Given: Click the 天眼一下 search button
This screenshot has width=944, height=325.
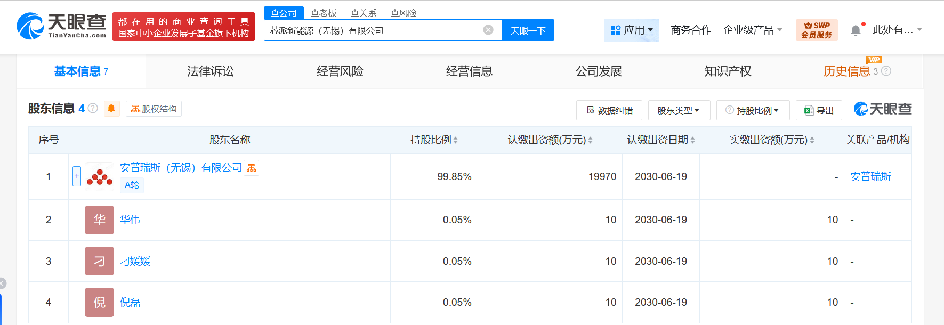Looking at the screenshot, I should (528, 30).
